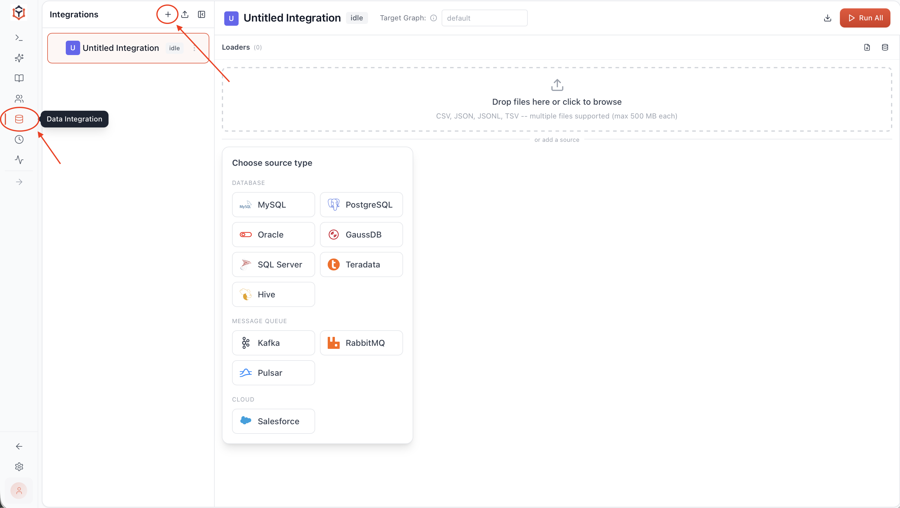Image resolution: width=900 pixels, height=508 pixels.
Task: Focus the Target Graph input field
Action: pyautogui.click(x=484, y=18)
